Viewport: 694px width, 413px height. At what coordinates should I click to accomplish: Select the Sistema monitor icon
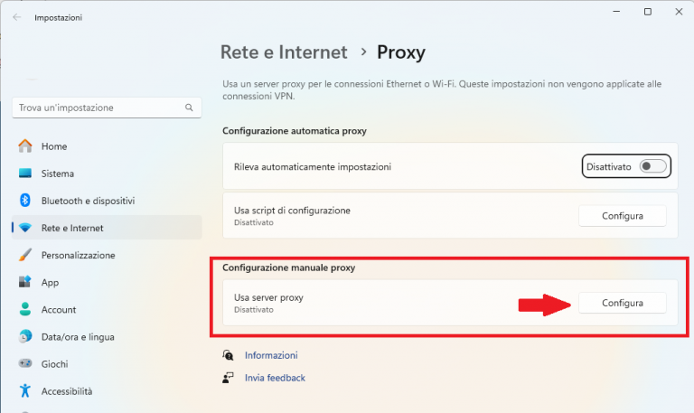click(25, 174)
